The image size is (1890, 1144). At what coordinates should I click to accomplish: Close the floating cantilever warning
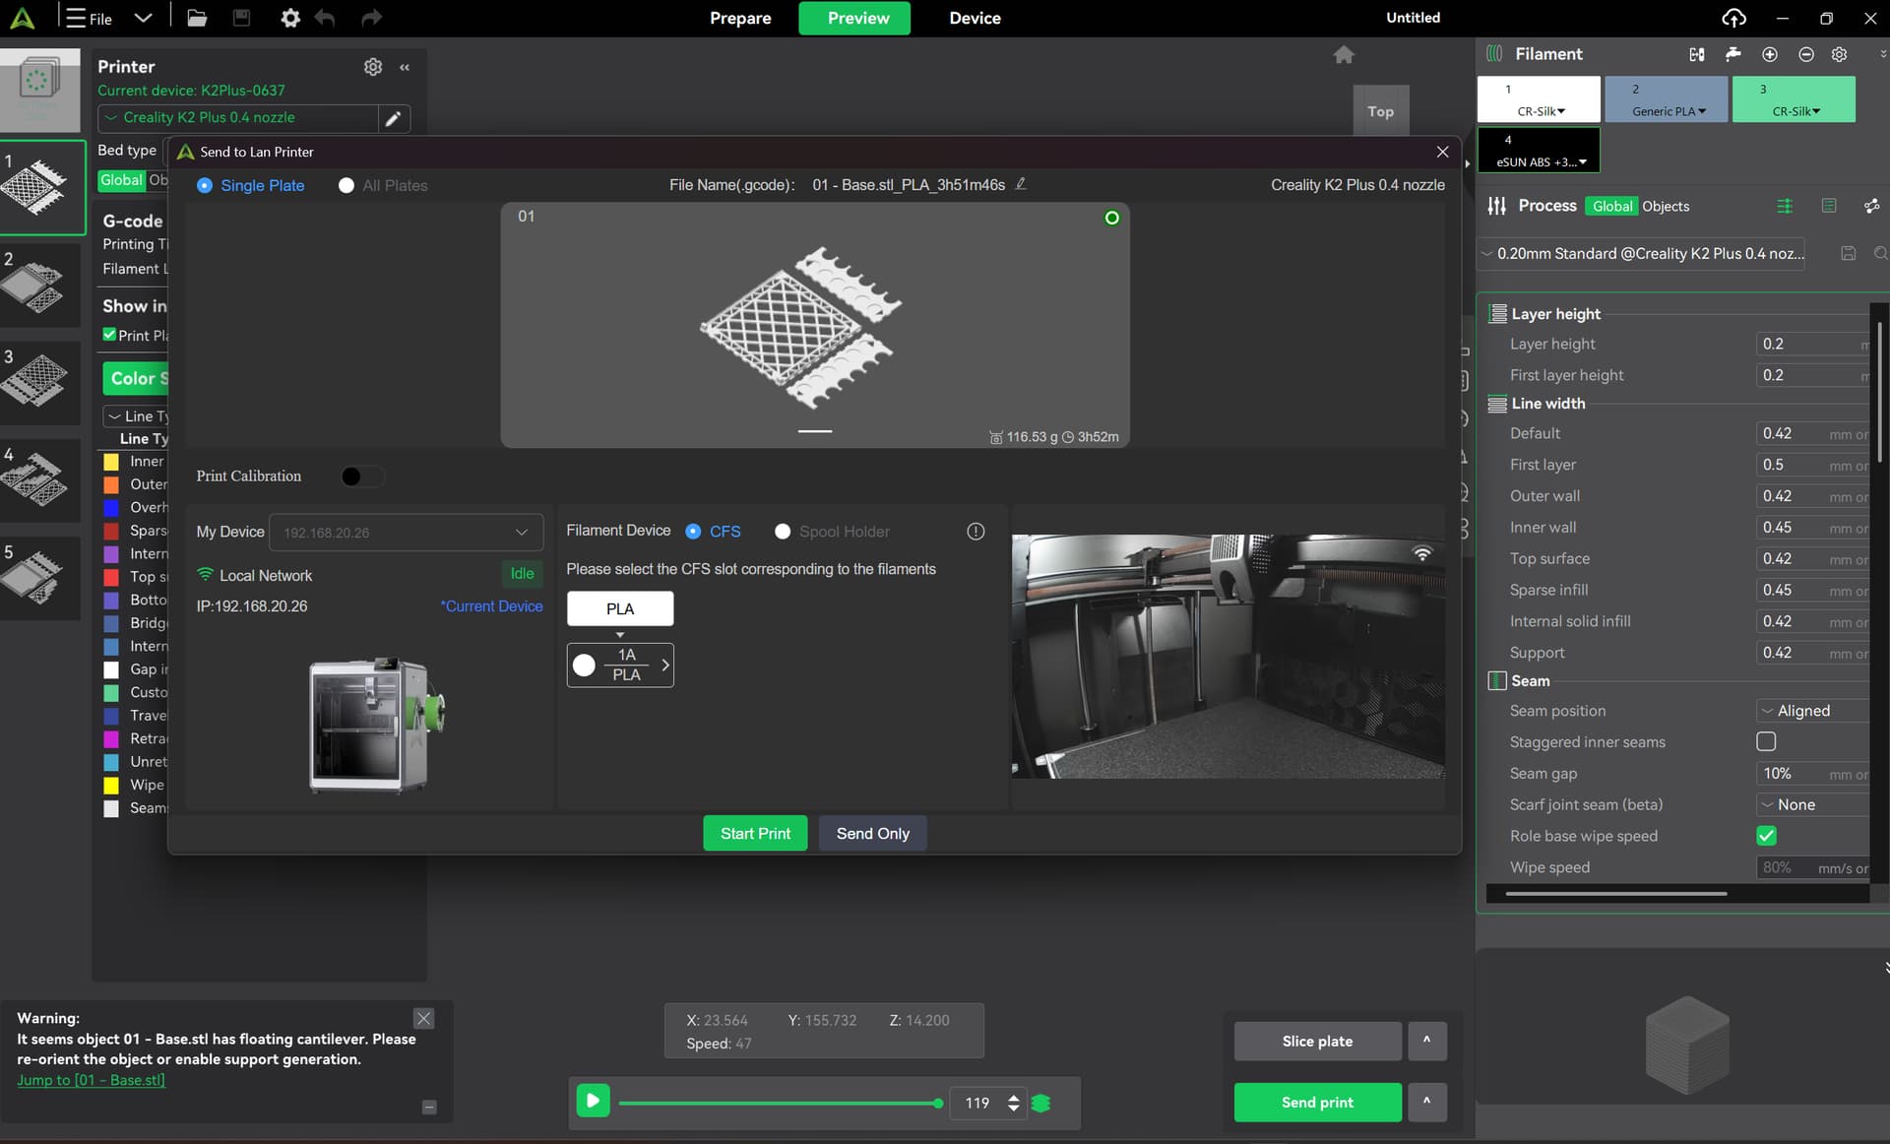click(423, 1019)
